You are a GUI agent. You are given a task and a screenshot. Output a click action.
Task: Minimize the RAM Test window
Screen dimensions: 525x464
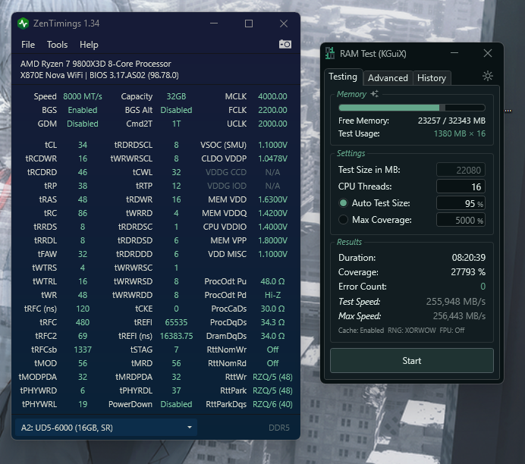click(x=454, y=54)
